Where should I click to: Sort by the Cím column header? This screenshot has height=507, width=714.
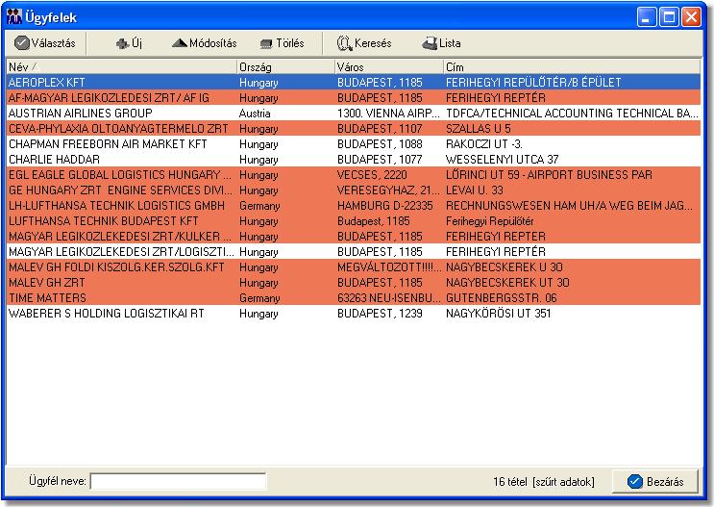pos(572,67)
